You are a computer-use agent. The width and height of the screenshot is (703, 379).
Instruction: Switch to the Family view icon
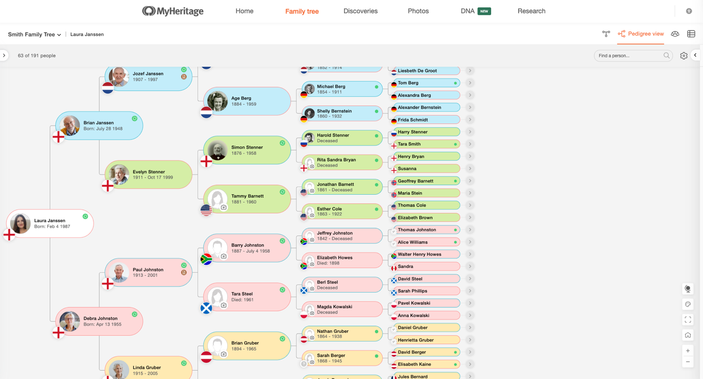pos(606,34)
